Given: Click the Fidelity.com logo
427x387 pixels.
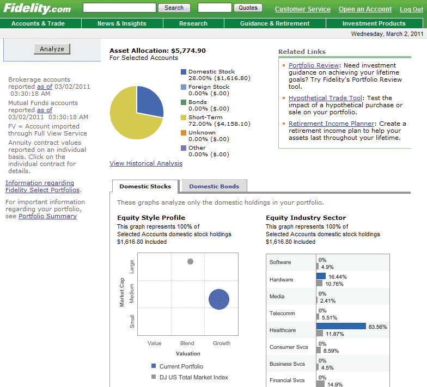Looking at the screenshot, I should click(x=37, y=8).
